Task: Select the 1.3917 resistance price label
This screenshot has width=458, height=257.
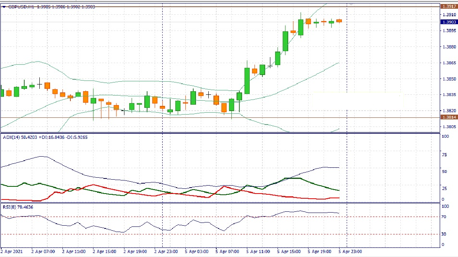Action: 449,6
